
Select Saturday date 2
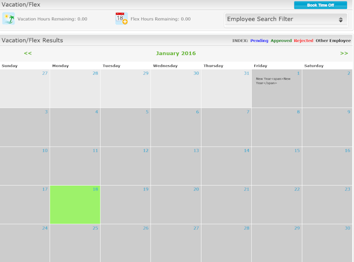pos(327,89)
